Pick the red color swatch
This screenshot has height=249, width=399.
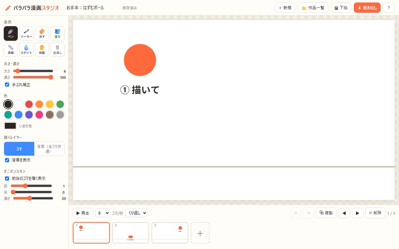[29, 104]
